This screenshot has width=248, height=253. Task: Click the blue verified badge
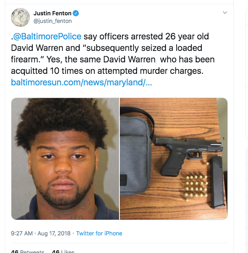[76, 13]
